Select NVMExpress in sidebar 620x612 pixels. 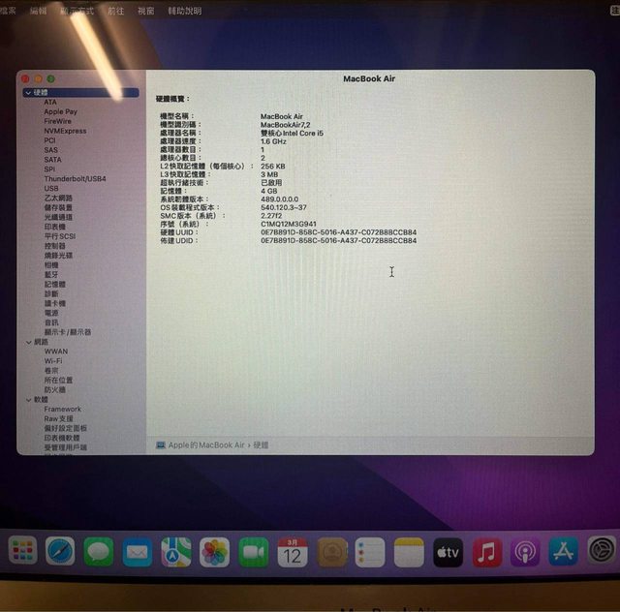click(x=65, y=131)
